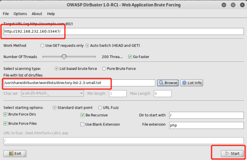Screen dimensions: 247x160
Task: Click the Dir to start with field
Action: [206, 115]
